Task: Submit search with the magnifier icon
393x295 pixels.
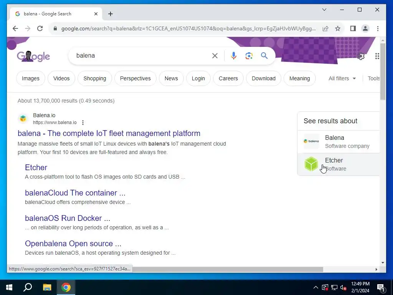Action: click(264, 56)
